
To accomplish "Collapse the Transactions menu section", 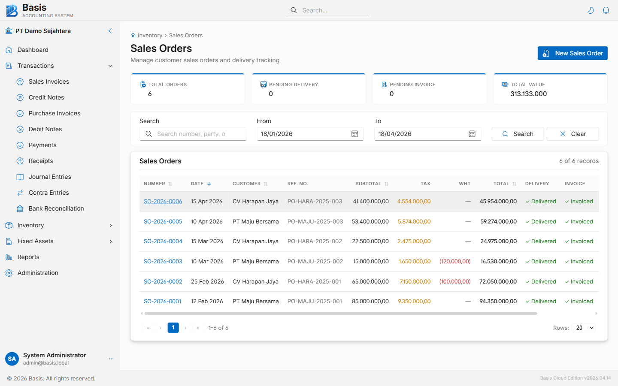I will (110, 66).
